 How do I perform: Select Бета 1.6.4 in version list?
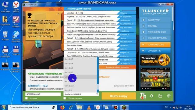[80, 64]
